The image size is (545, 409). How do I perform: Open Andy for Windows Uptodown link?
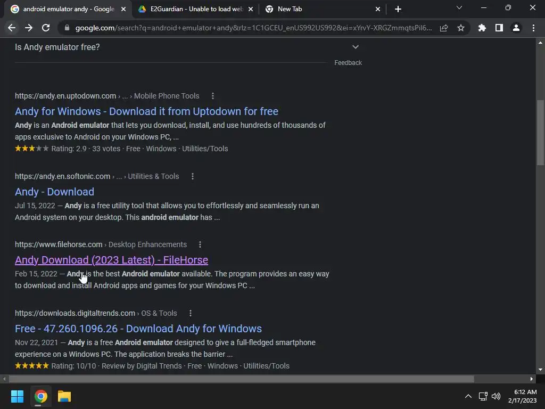coord(146,111)
